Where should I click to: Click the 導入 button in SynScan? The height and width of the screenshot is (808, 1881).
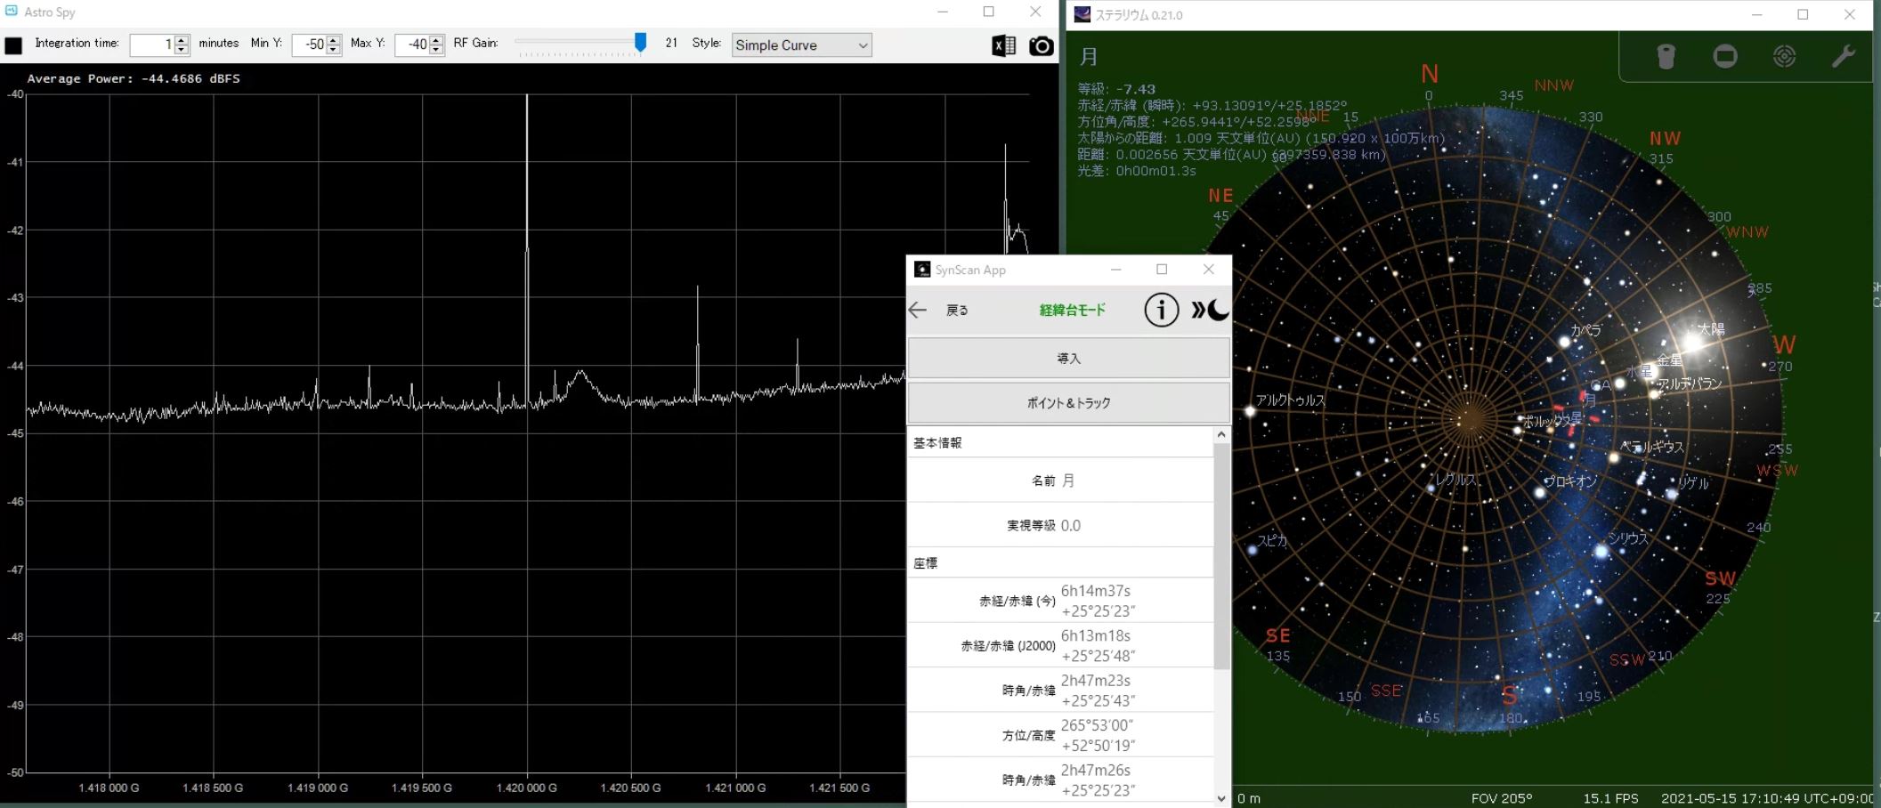point(1068,358)
